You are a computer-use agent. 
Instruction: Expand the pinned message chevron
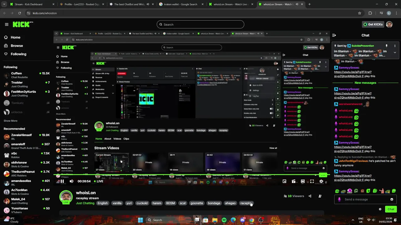pos(395,52)
